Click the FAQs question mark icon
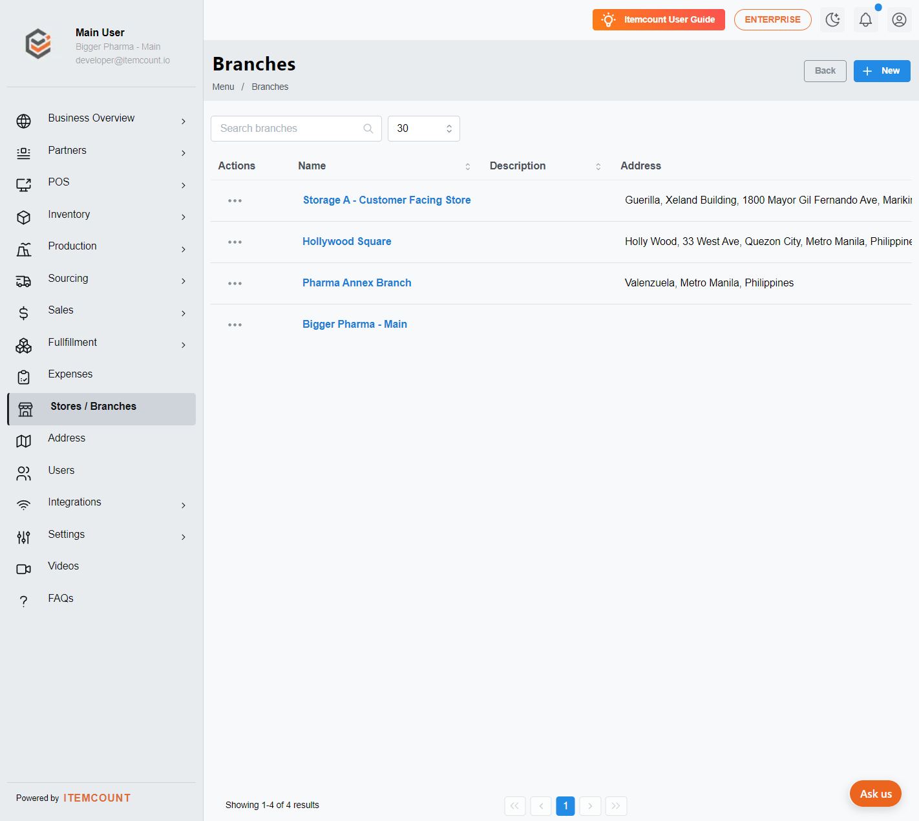Screen dimensions: 919x821 point(24,601)
